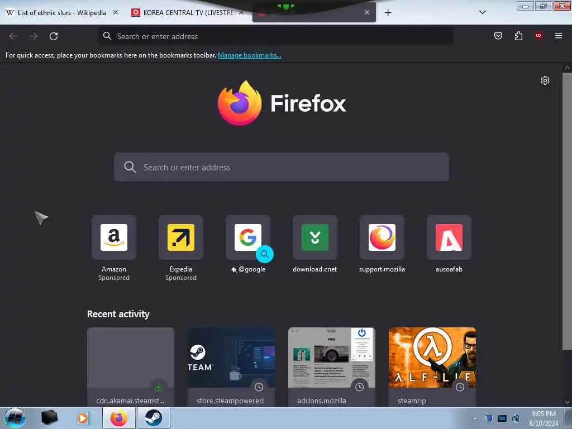572x429 pixels.
Task: Open cdn.akamai.steamst recent activity card
Action: [x=131, y=367]
